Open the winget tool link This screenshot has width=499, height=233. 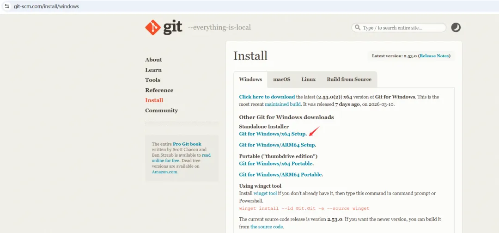265,193
